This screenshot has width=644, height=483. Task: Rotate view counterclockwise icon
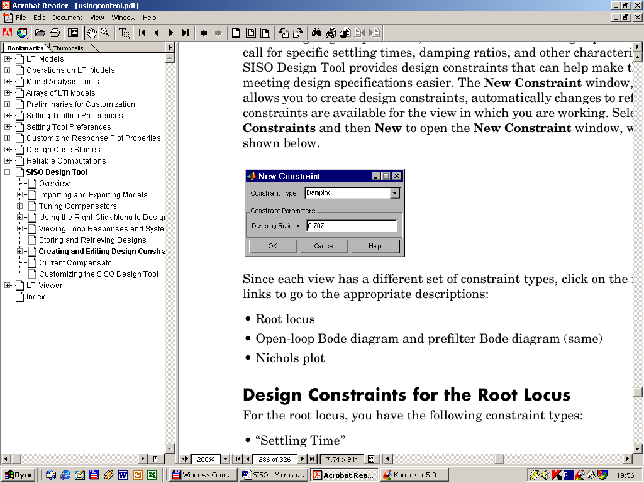pyautogui.click(x=284, y=33)
